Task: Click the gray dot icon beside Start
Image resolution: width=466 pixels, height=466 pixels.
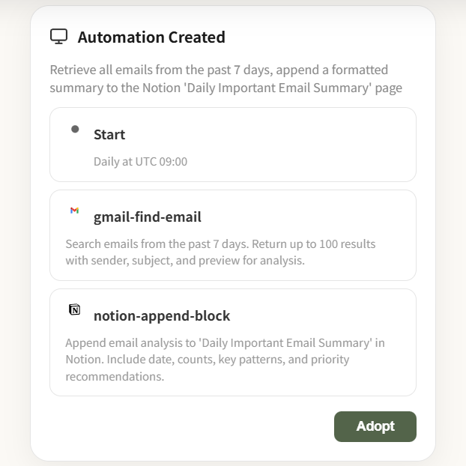Action: (75, 129)
